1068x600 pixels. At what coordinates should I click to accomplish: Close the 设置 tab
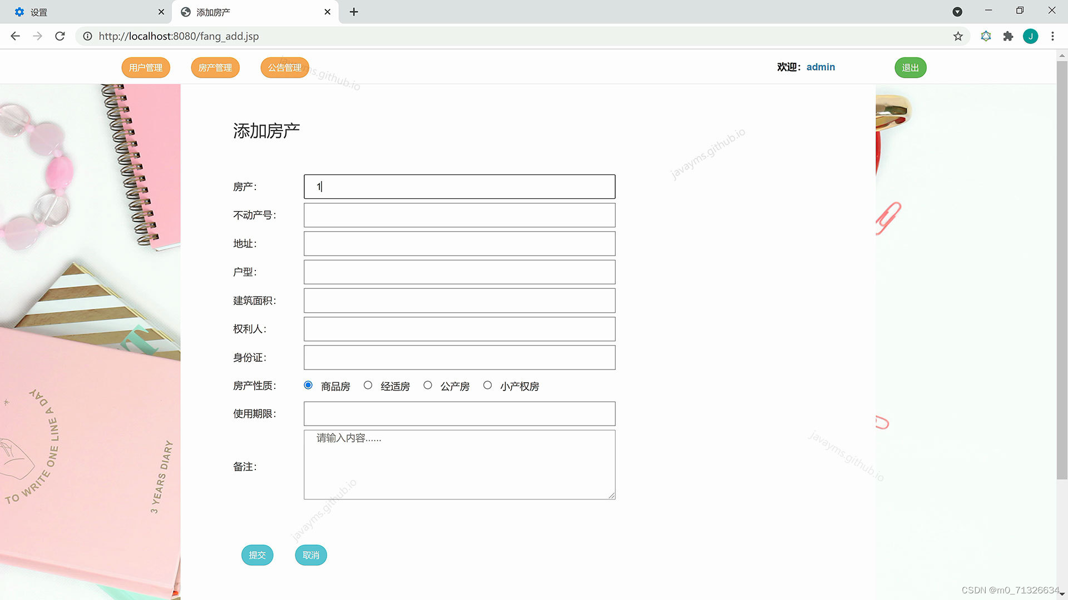pos(161,12)
